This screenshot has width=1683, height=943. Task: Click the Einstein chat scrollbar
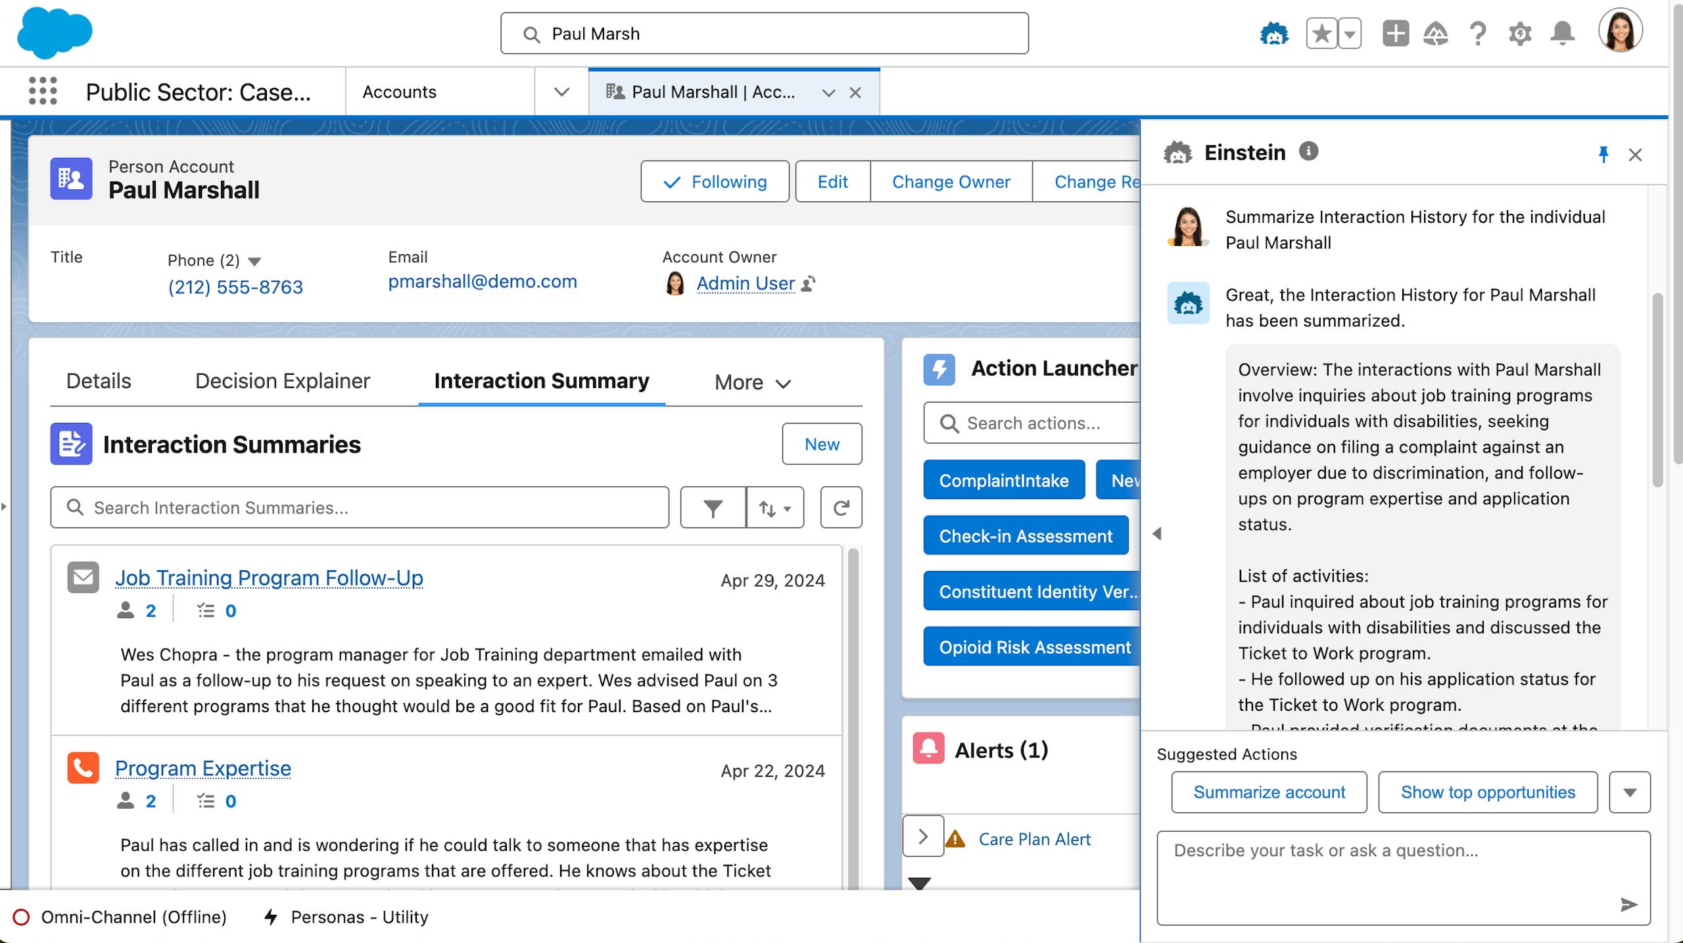tap(1657, 390)
